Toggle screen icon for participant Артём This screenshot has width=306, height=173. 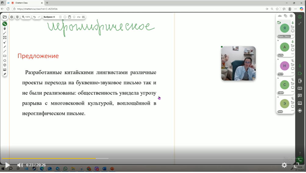tap(293, 50)
